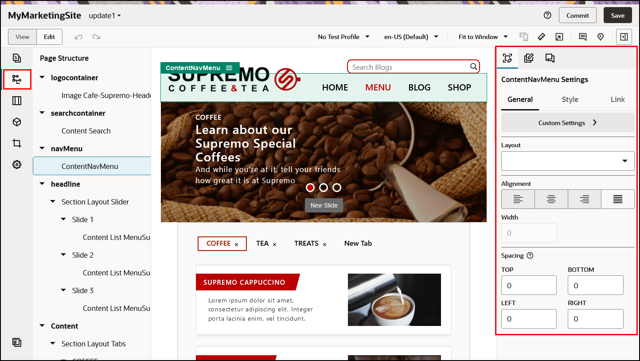Image resolution: width=640 pixels, height=361 pixels.
Task: Select Content Search in Page Structure
Action: tap(86, 131)
